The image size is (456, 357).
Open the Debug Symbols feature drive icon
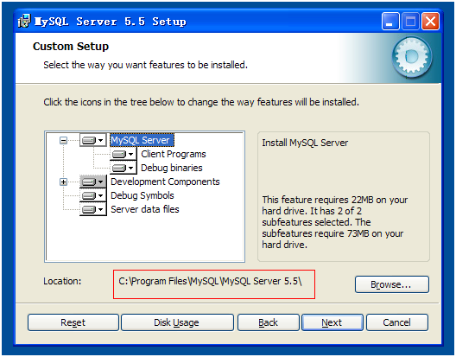coord(93,195)
